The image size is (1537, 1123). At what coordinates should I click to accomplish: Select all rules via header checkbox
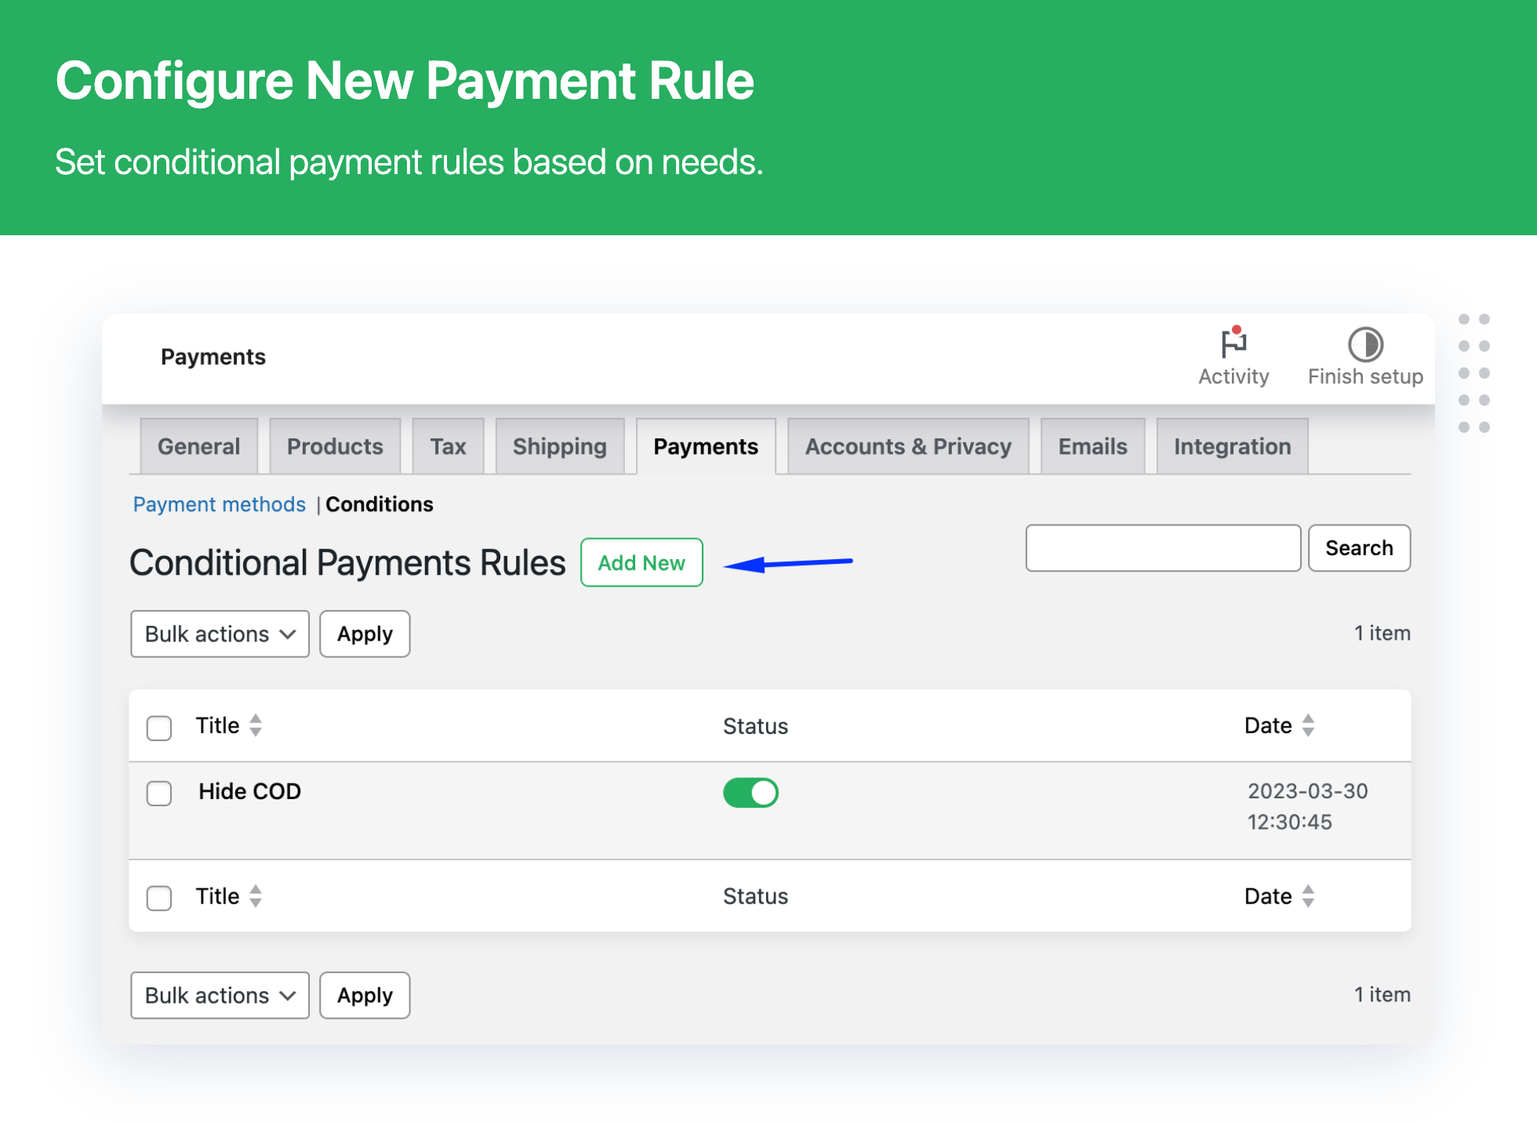[159, 728]
